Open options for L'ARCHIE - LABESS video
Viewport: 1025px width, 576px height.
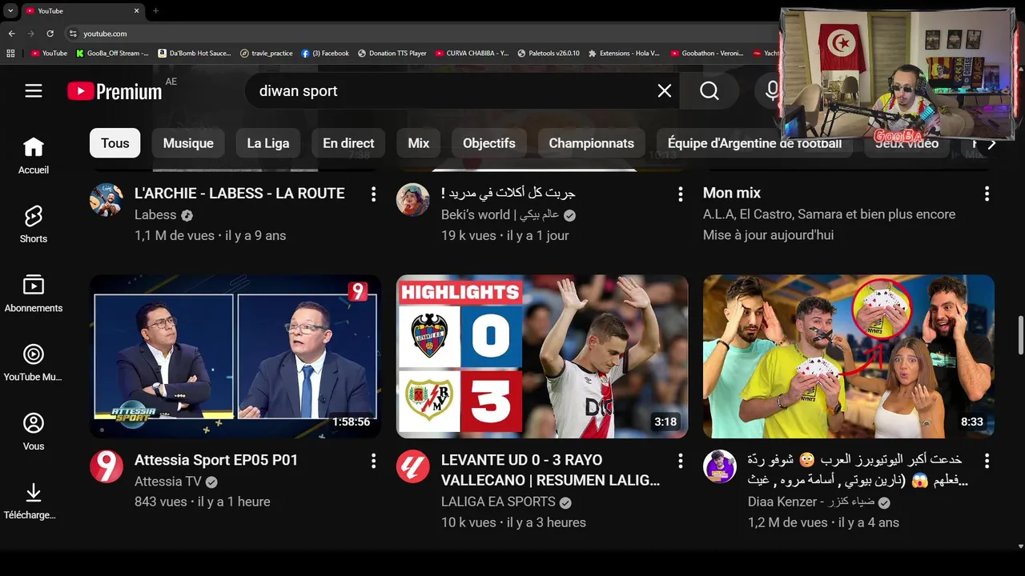pyautogui.click(x=373, y=194)
